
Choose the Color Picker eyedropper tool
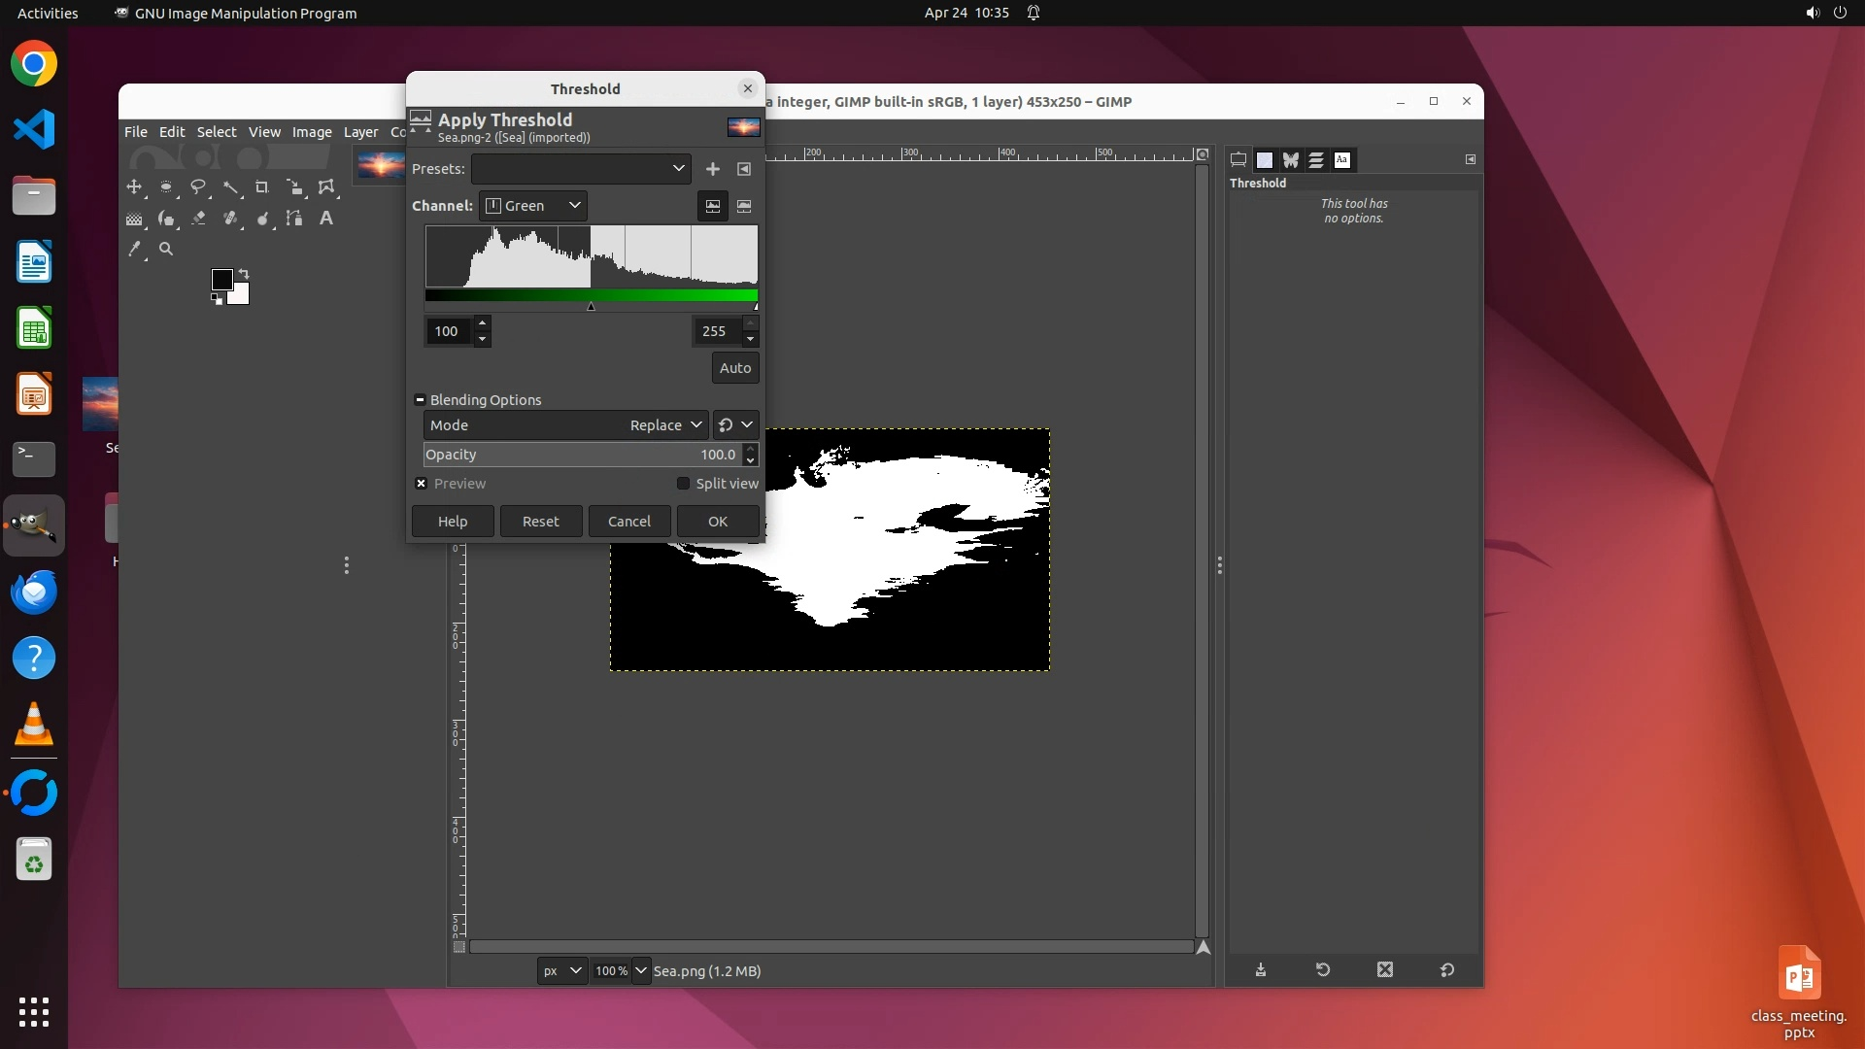click(134, 250)
